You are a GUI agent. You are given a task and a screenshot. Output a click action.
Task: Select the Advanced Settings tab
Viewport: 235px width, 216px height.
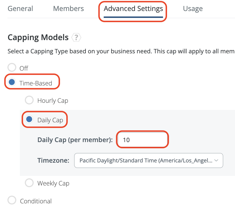[133, 9]
